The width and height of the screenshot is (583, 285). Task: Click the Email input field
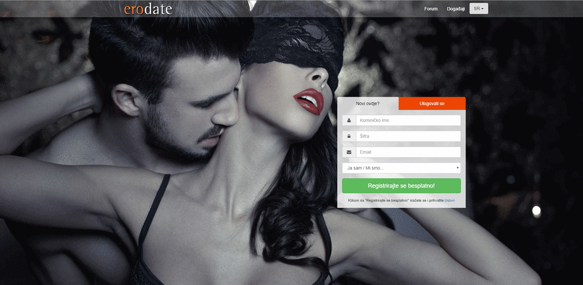coord(408,152)
